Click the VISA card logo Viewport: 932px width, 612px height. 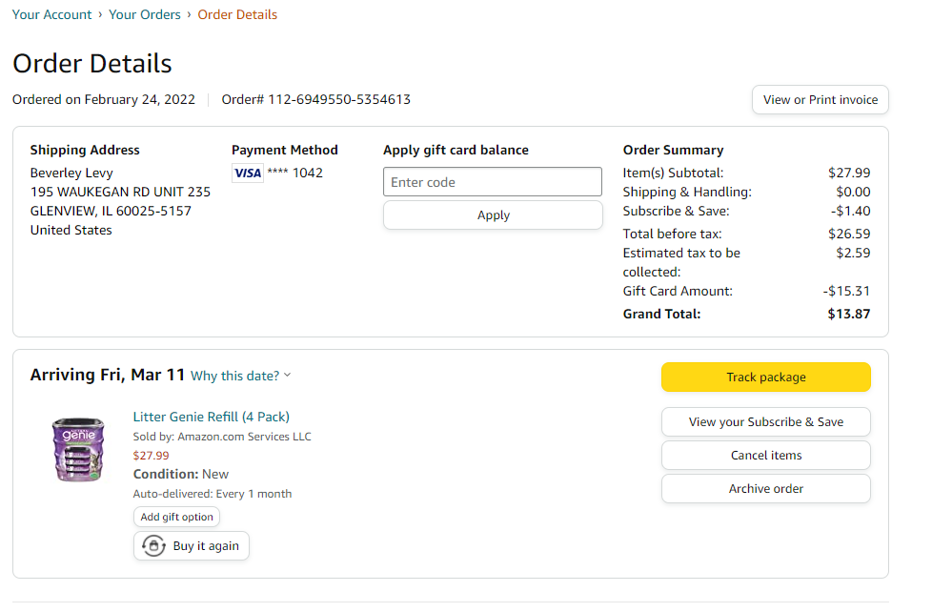(x=247, y=173)
